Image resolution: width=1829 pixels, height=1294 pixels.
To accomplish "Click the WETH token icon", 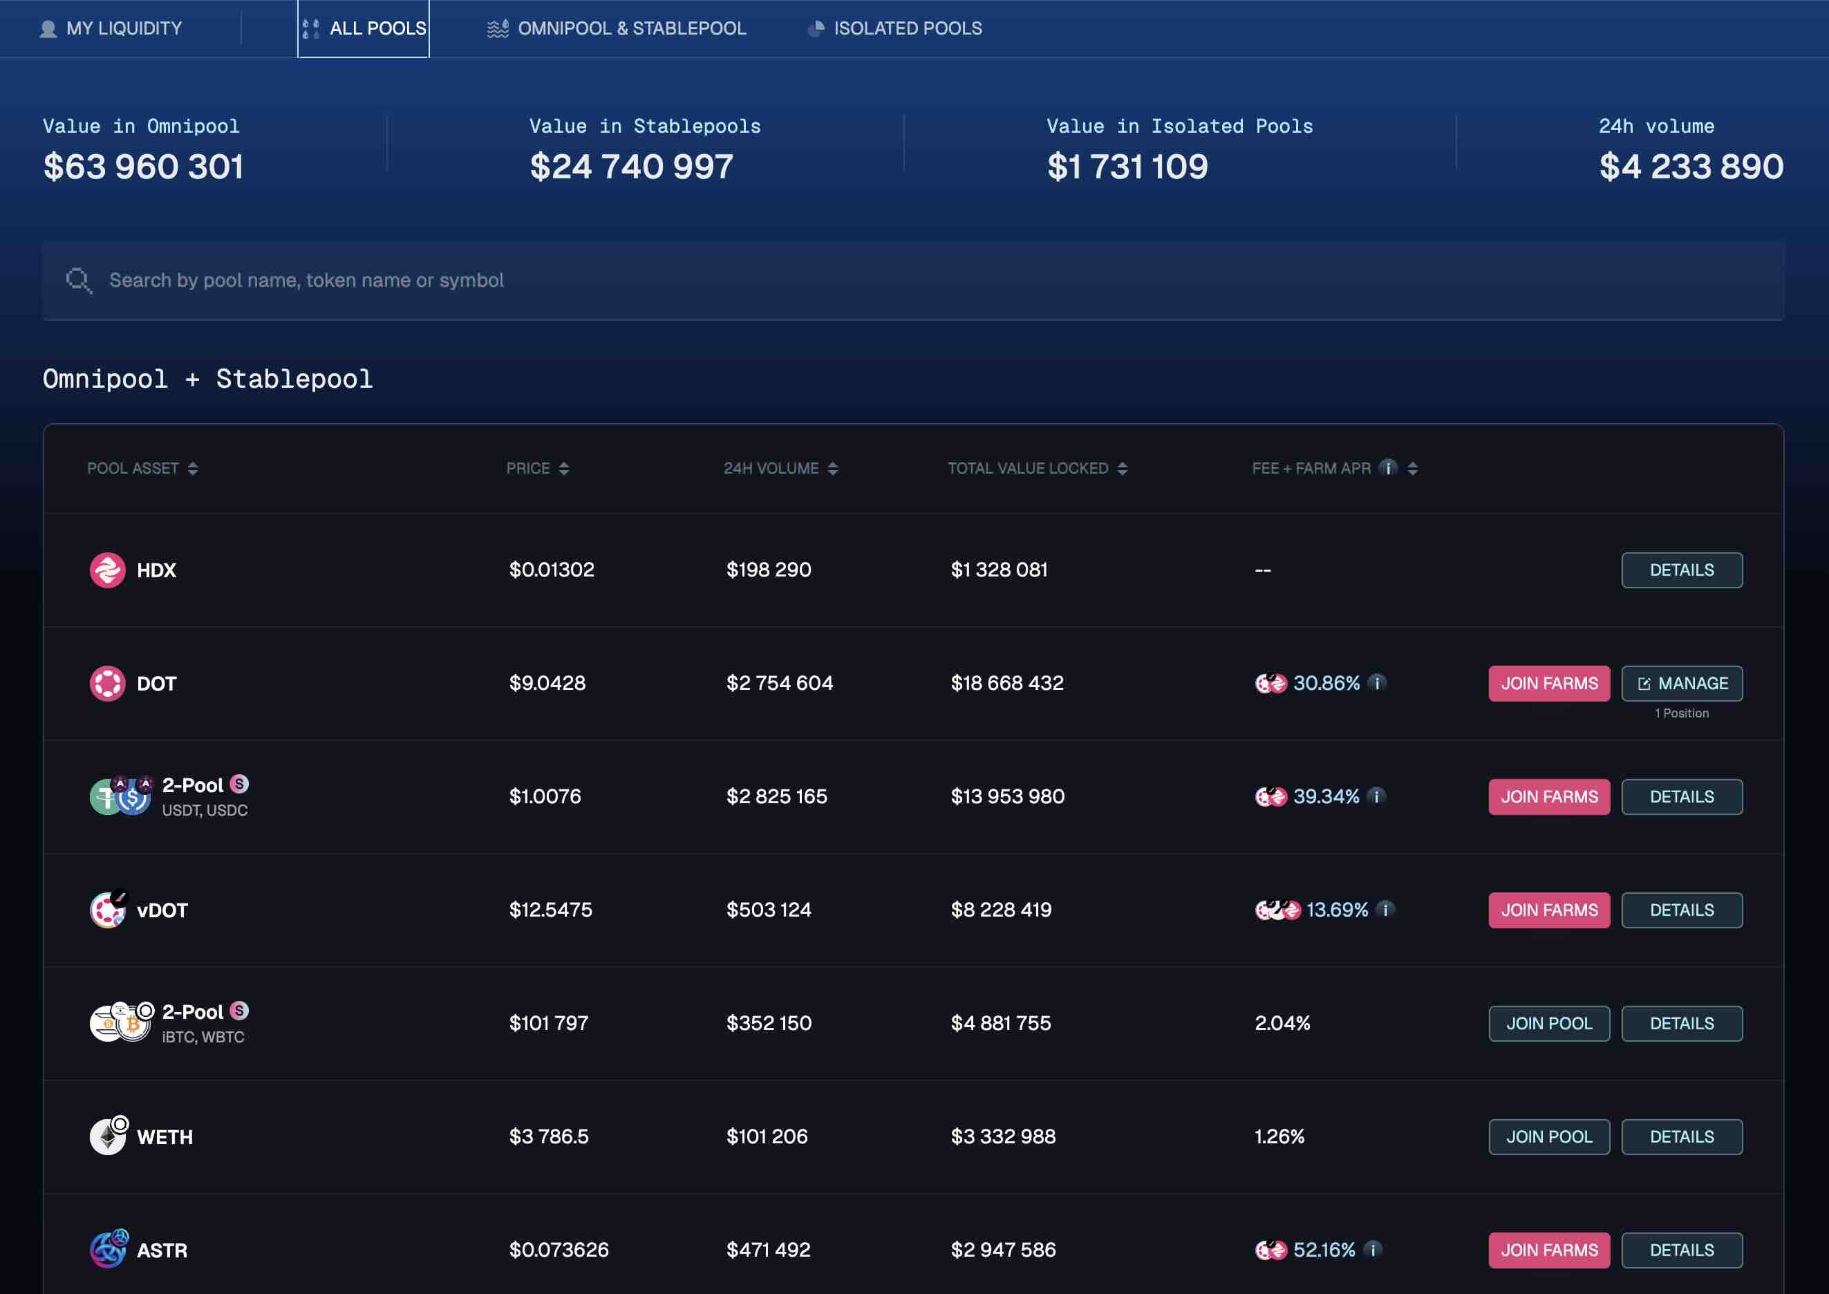I will (x=109, y=1136).
